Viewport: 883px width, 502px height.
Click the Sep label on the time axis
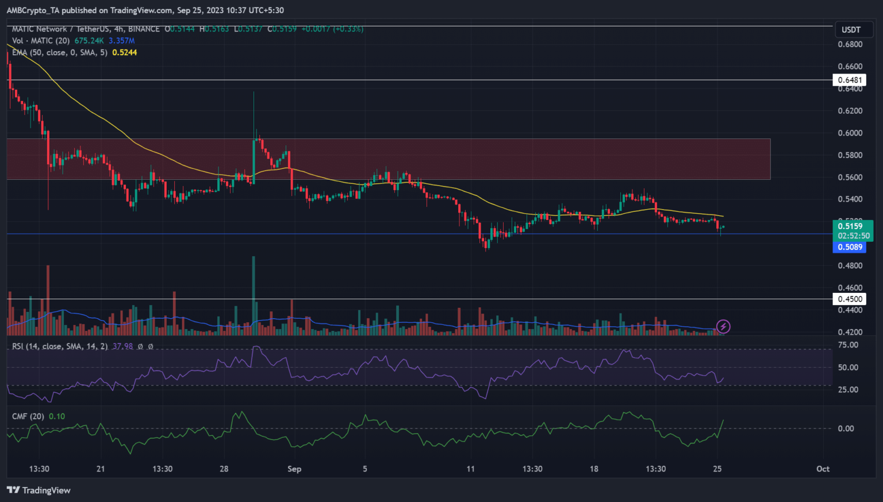pos(294,469)
